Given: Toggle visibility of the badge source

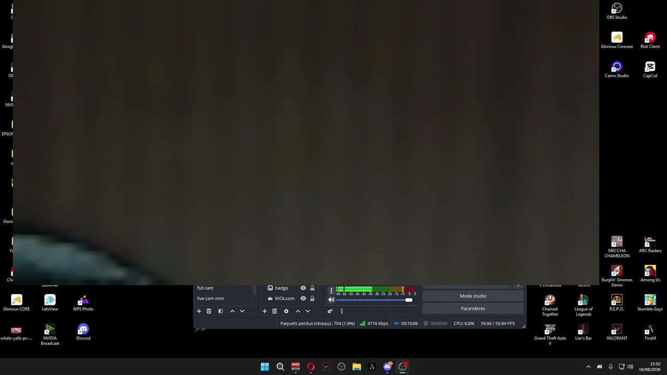Looking at the screenshot, I should tap(303, 288).
